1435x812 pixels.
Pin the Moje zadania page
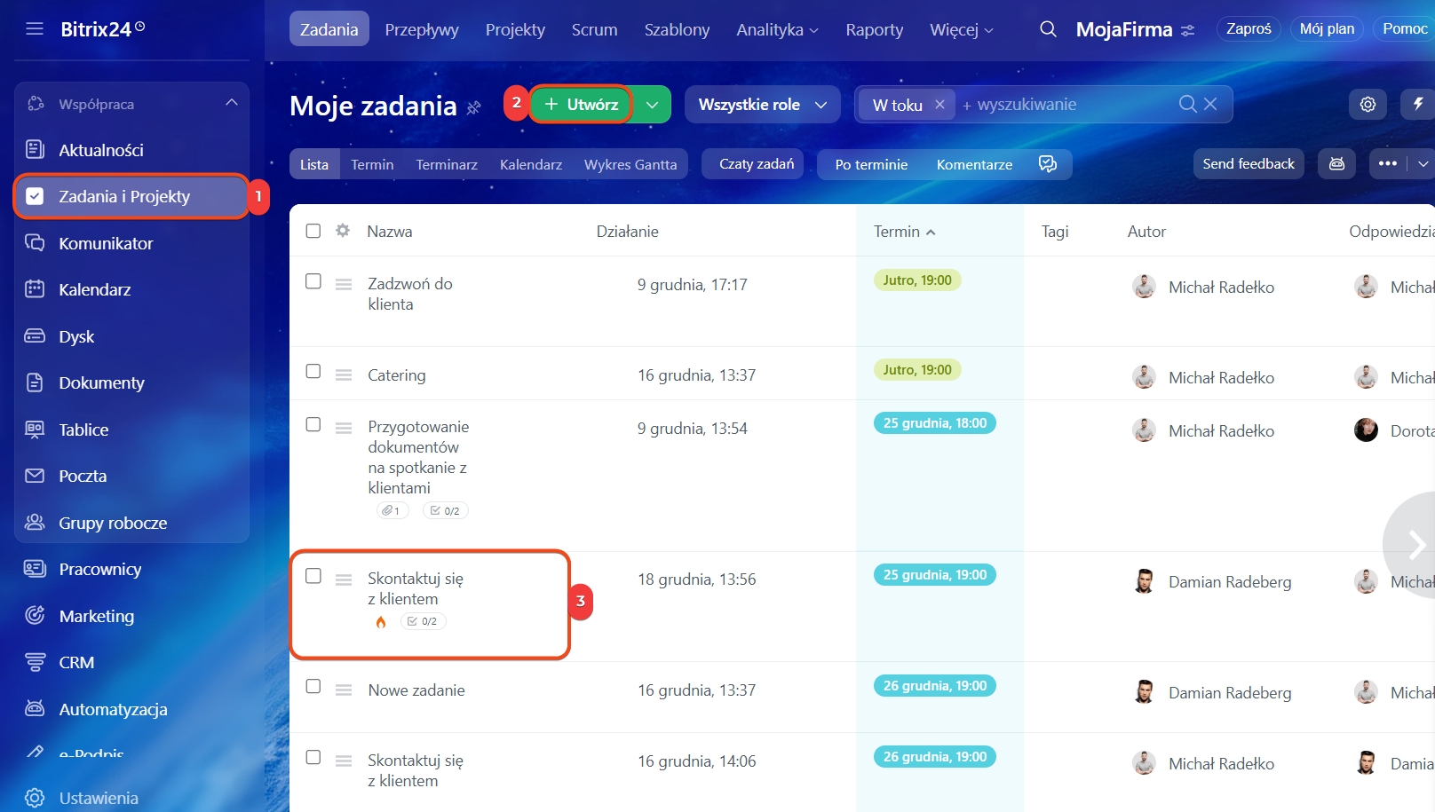[474, 107]
